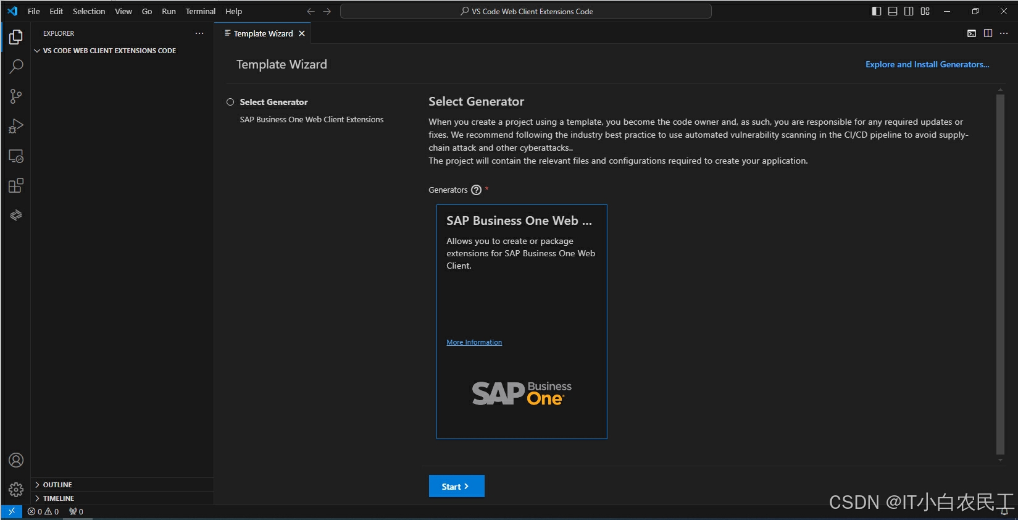The width and height of the screenshot is (1018, 520).
Task: Click the command center search box
Action: tap(526, 11)
